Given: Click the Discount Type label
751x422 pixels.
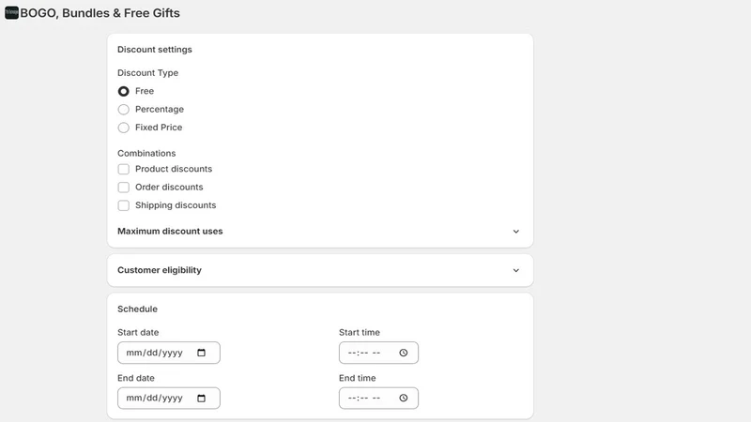Looking at the screenshot, I should click(x=147, y=73).
